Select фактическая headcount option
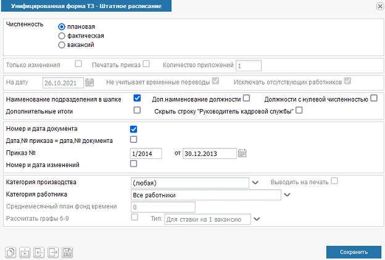The width and height of the screenshot is (385, 260). 62,36
